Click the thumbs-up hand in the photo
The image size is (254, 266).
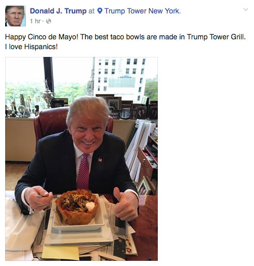pyautogui.click(x=125, y=204)
